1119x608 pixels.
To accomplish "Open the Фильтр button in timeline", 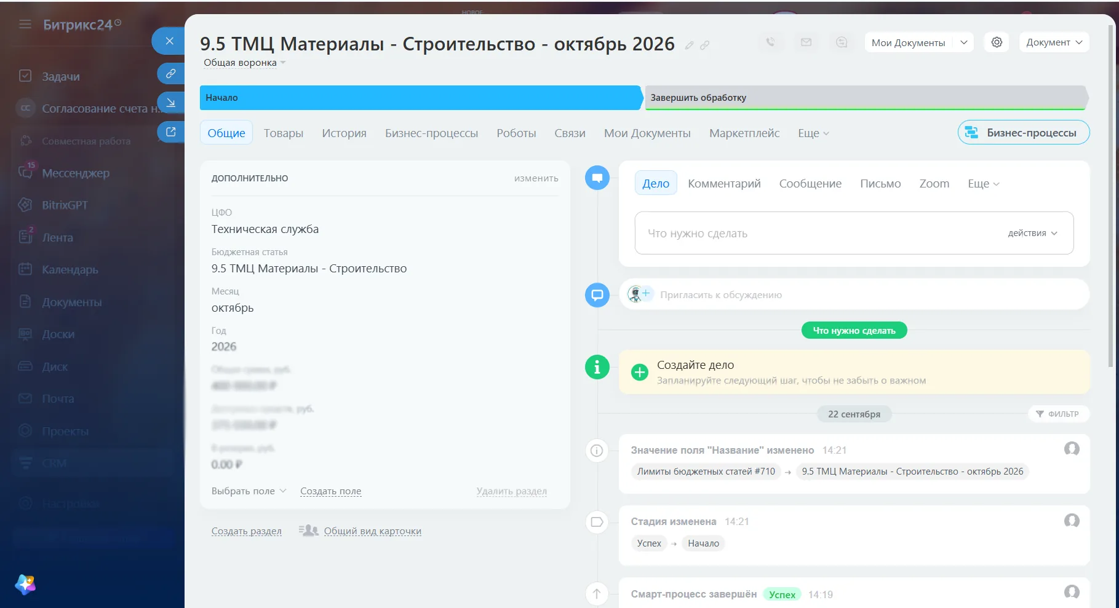I will pos(1058,414).
